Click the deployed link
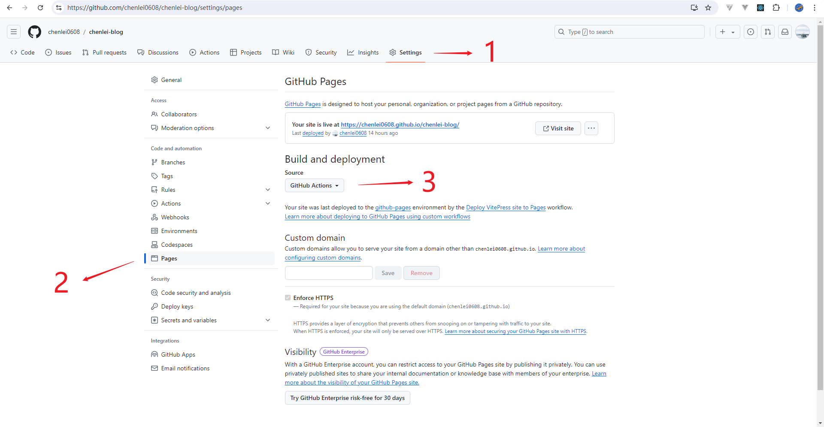Viewport: 824px width, 427px height. pos(313,133)
